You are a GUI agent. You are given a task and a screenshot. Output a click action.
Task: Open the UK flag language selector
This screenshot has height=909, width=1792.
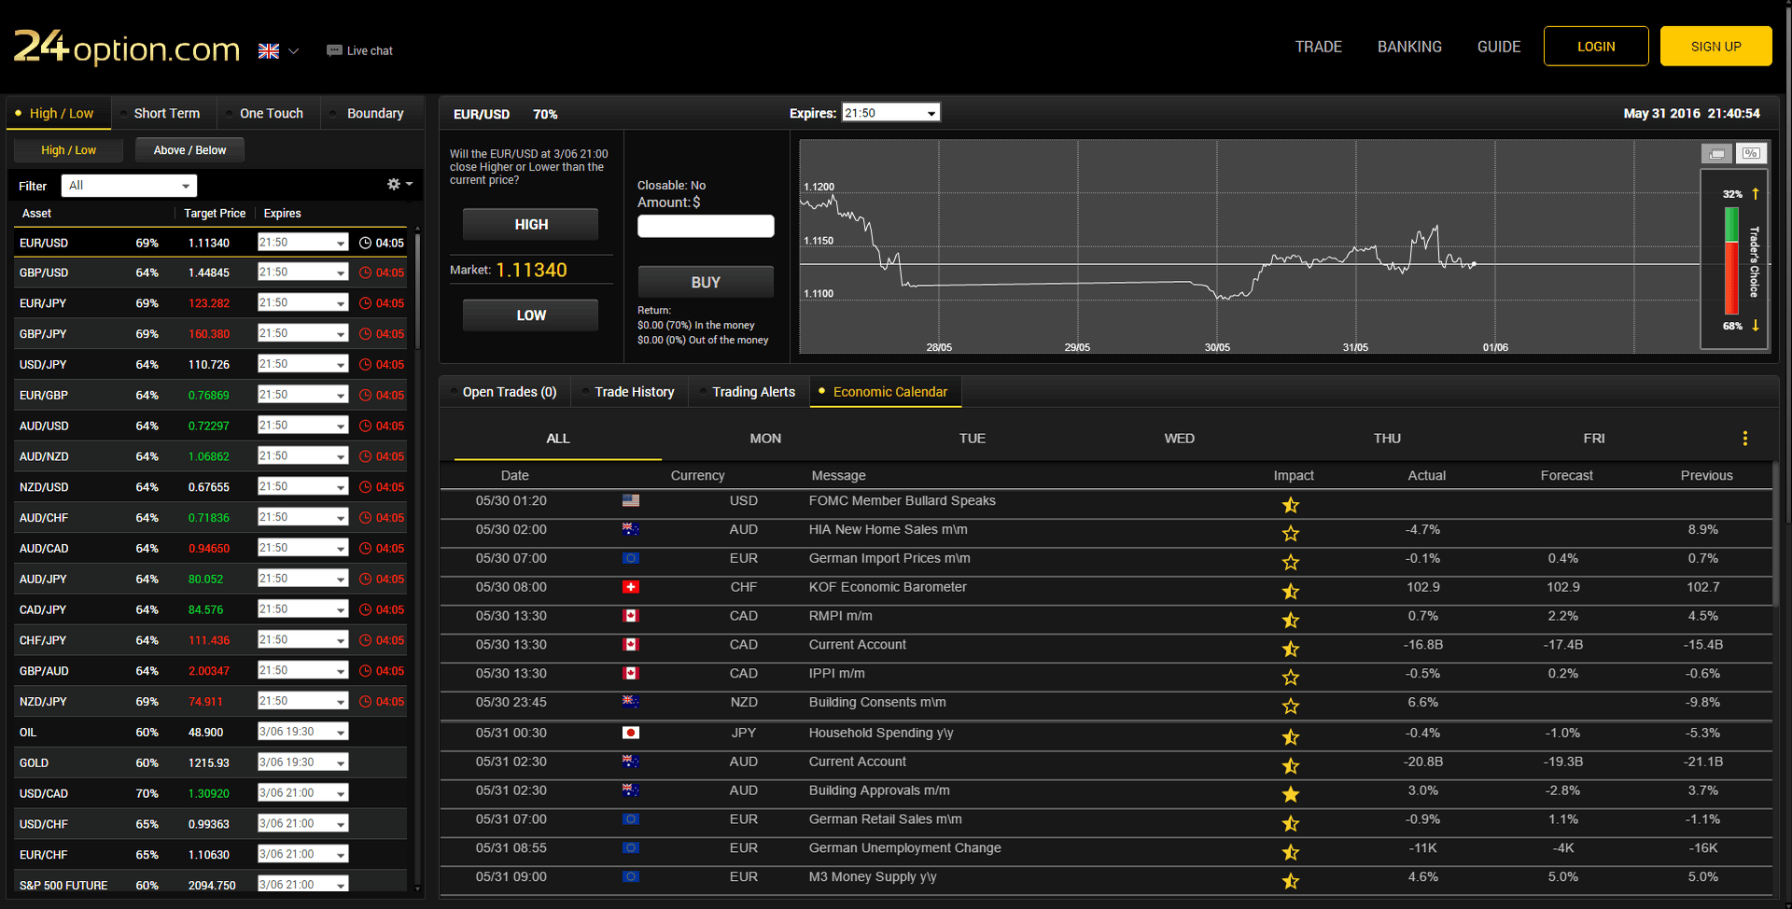[x=278, y=51]
